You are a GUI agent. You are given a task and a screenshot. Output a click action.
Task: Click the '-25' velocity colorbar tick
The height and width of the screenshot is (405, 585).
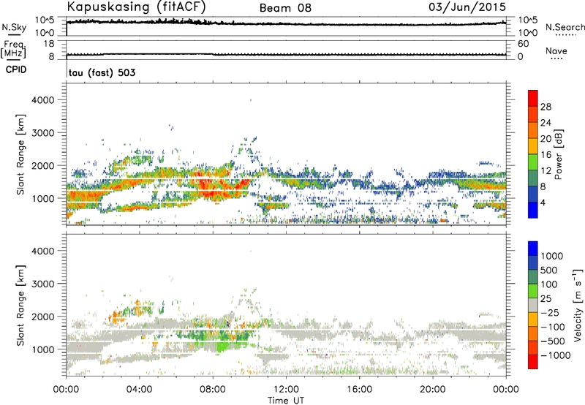tap(550, 312)
